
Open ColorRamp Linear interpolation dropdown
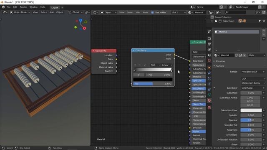tap(167, 65)
